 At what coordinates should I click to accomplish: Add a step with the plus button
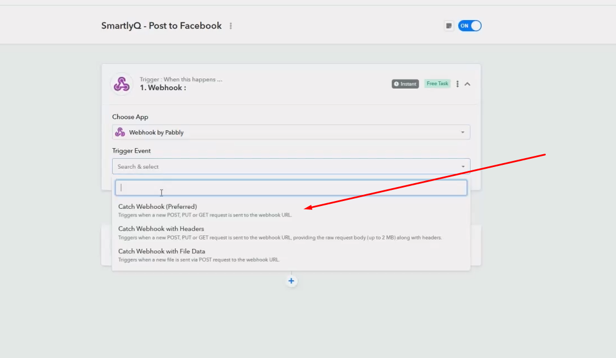[x=291, y=281]
